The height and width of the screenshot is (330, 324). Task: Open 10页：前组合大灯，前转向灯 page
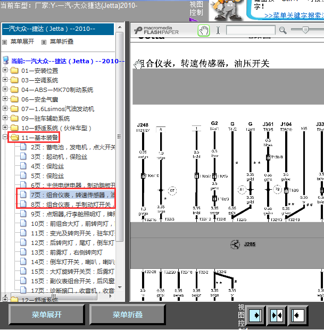coord(73,224)
